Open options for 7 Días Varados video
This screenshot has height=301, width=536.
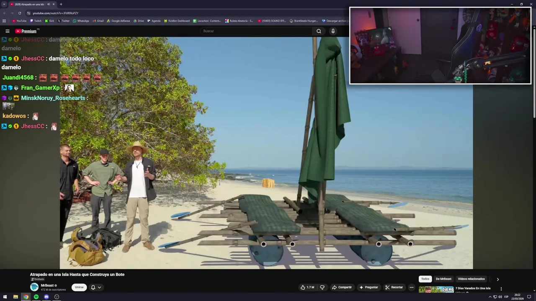[x=501, y=289]
